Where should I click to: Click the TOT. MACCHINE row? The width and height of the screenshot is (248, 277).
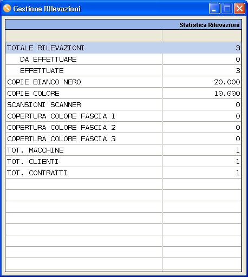pyautogui.click(x=123, y=150)
